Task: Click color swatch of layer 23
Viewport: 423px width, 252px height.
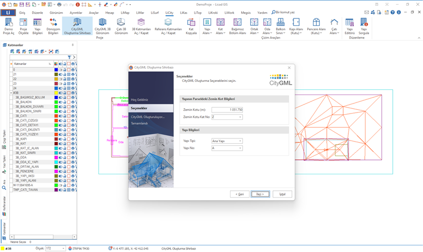Action: point(56,84)
